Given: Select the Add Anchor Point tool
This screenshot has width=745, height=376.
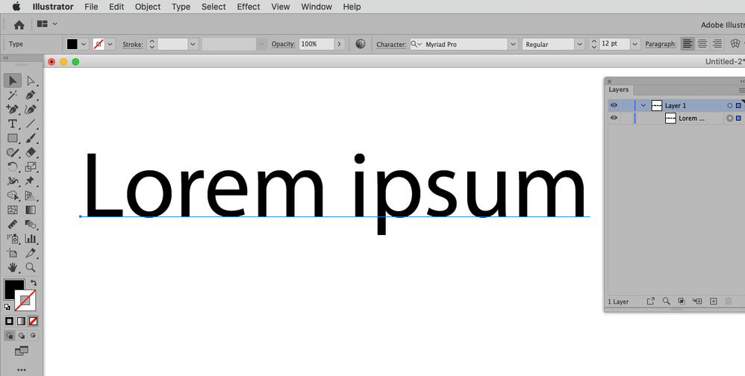Looking at the screenshot, I should click(x=13, y=110).
